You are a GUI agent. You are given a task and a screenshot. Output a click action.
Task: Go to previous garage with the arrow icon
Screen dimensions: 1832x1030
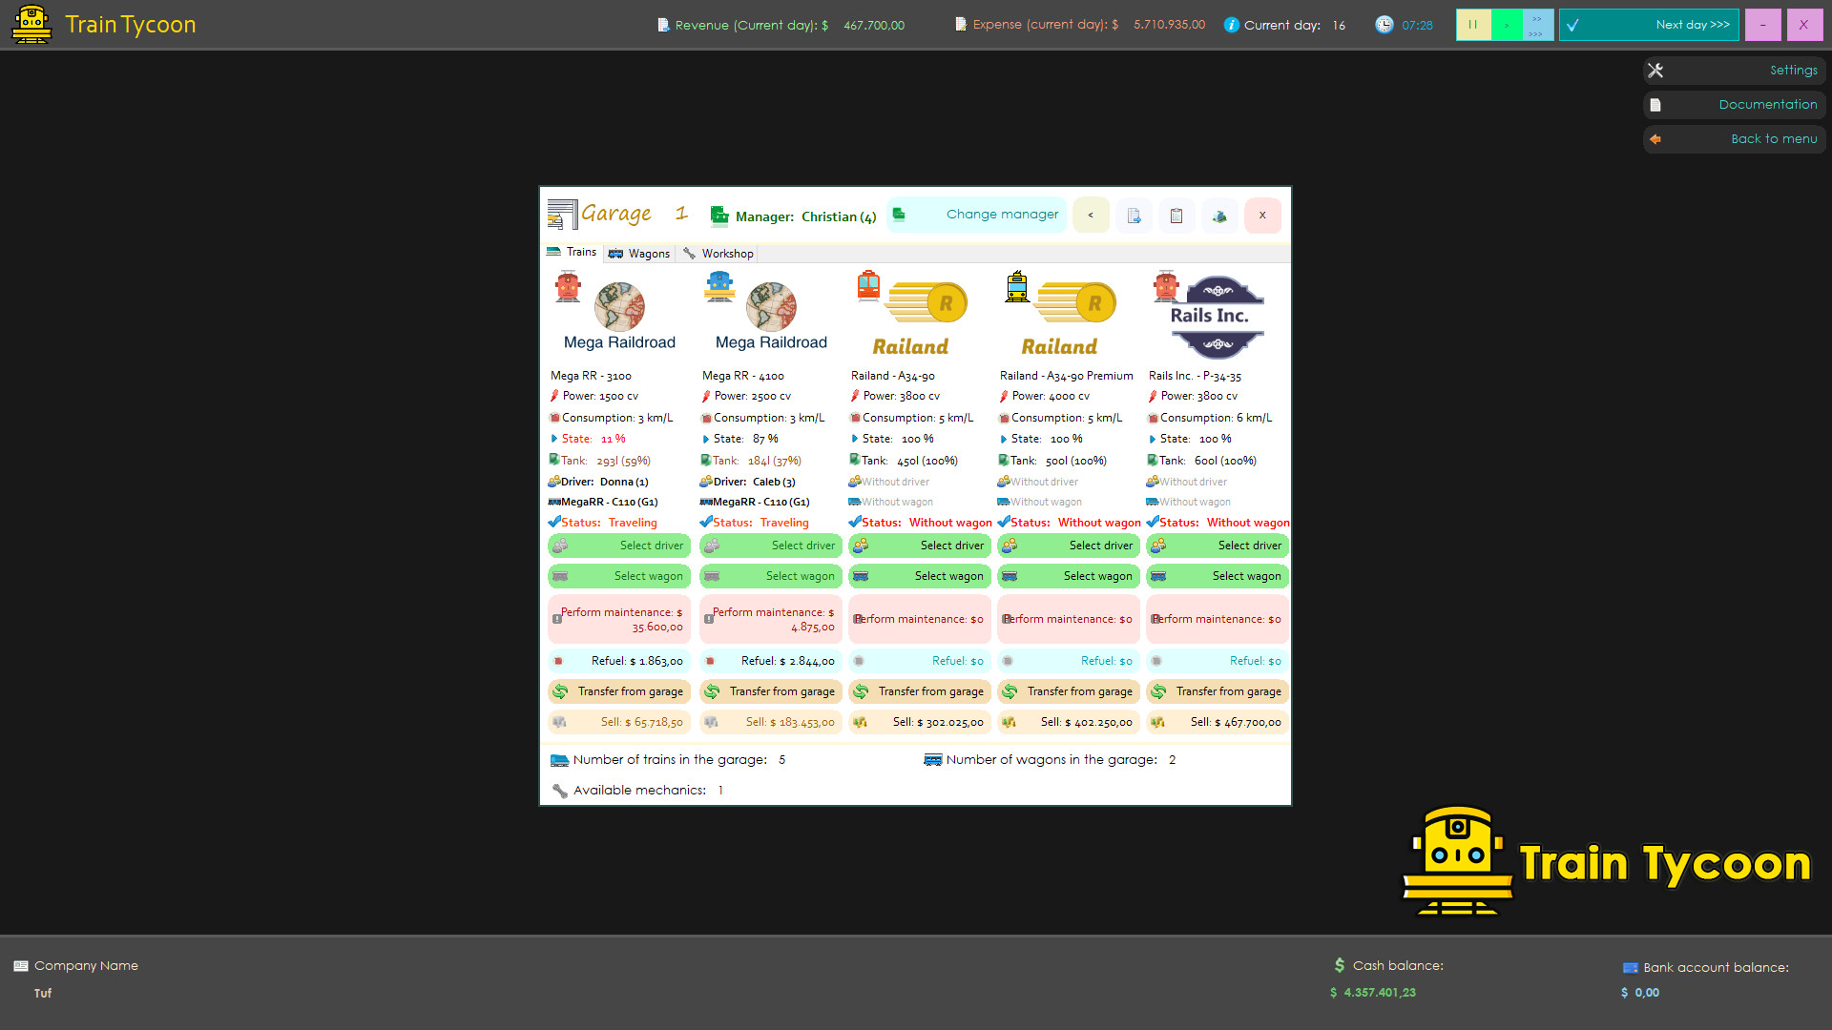click(1091, 216)
